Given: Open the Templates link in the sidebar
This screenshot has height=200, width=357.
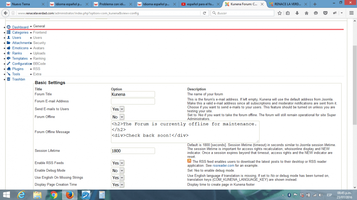Looking at the screenshot, I should click(20, 58).
